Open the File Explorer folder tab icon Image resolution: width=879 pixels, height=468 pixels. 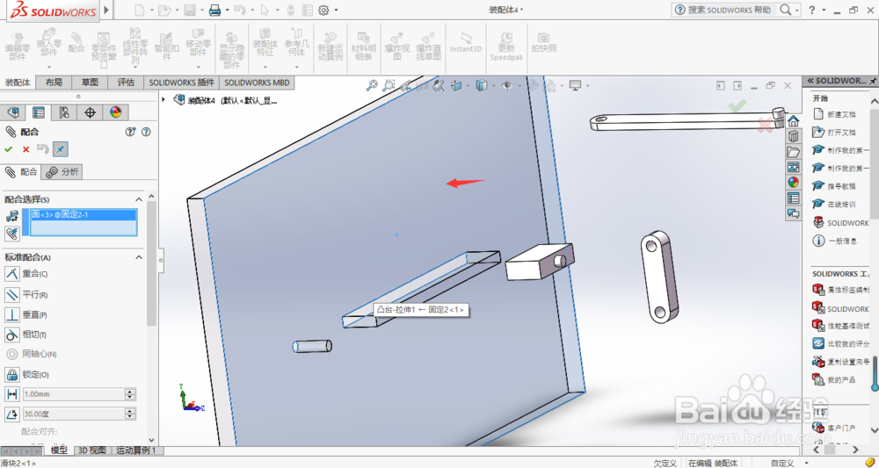[x=793, y=152]
